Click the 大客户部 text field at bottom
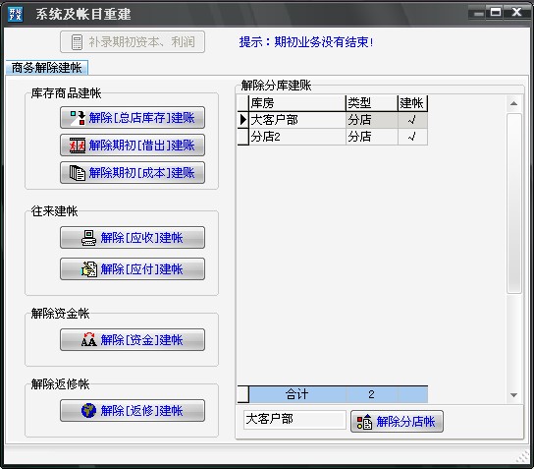This screenshot has width=534, height=469. [x=294, y=419]
